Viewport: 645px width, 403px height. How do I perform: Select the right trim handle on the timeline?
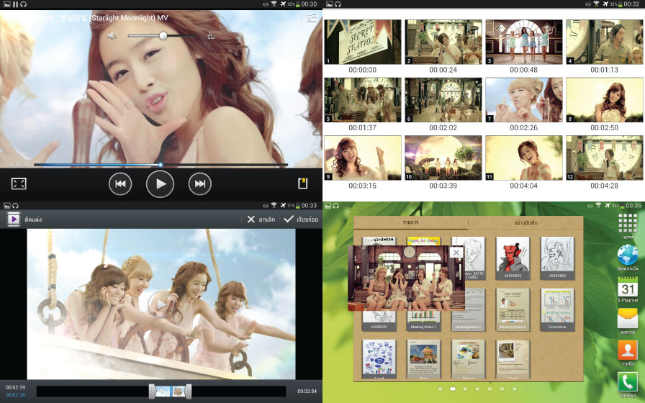click(x=189, y=391)
